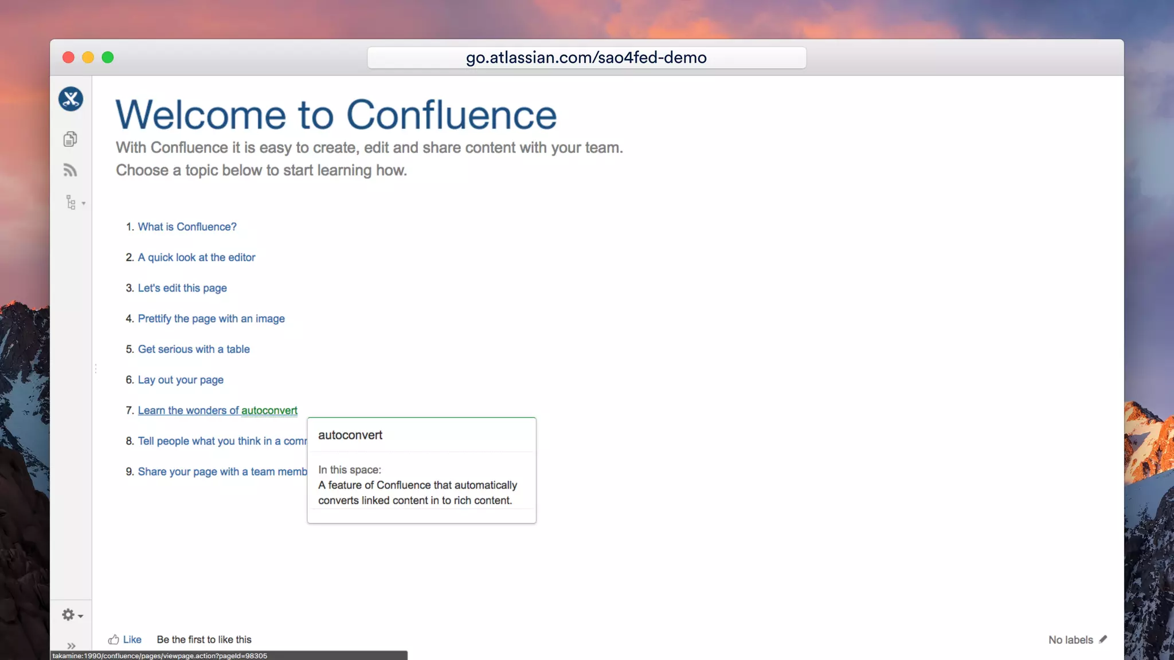Open the 'Lay out your page' link
Image resolution: width=1174 pixels, height=660 pixels.
(x=181, y=380)
